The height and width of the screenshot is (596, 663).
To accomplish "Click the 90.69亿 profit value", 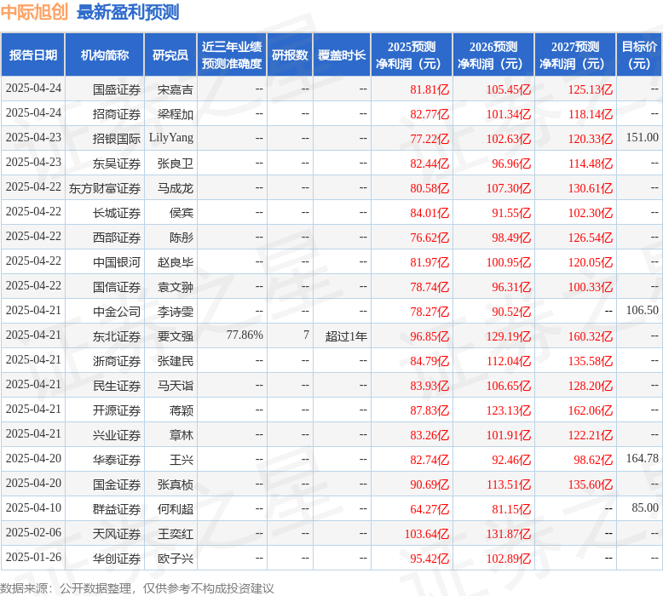I will (430, 484).
